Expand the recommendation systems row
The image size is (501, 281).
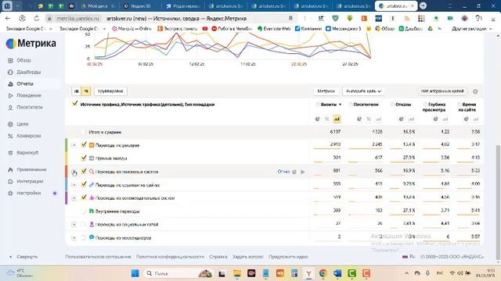click(74, 198)
